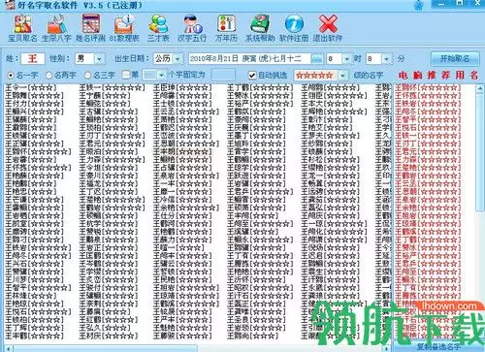Uncheck the 自动挑选 checkbox

[x=252, y=75]
